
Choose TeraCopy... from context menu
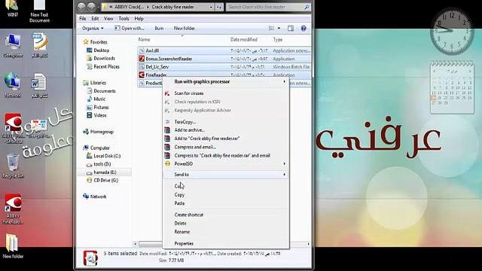226,122
